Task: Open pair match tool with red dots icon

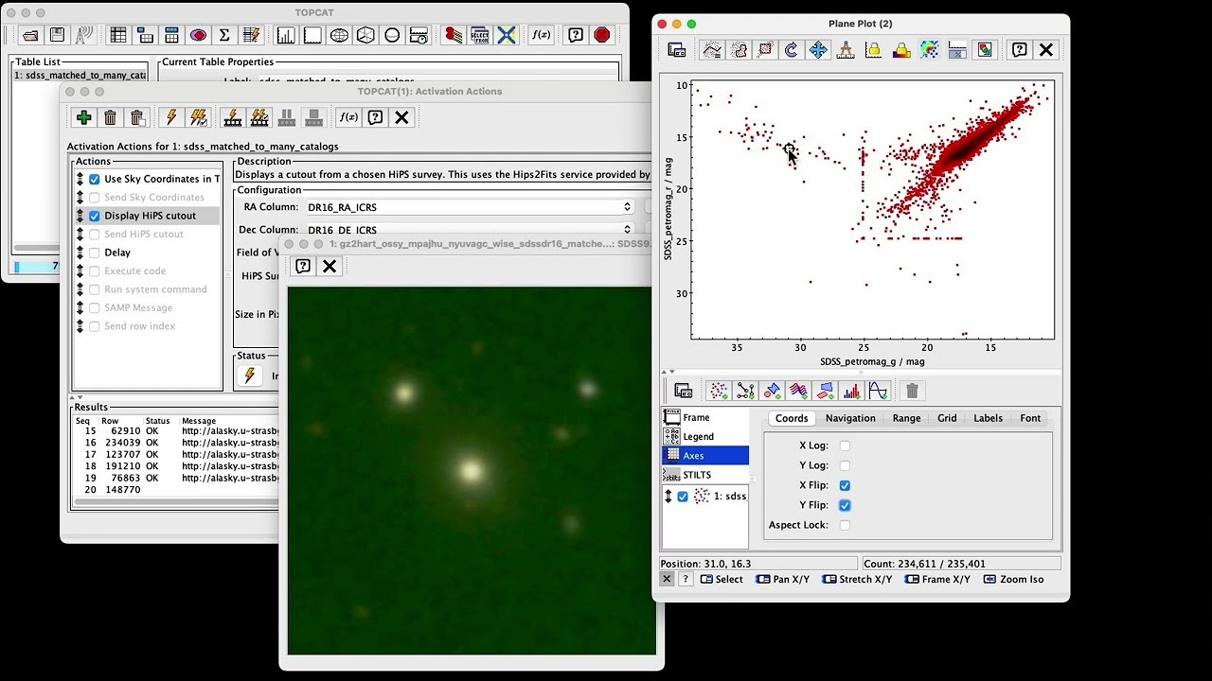Action: coord(454,36)
